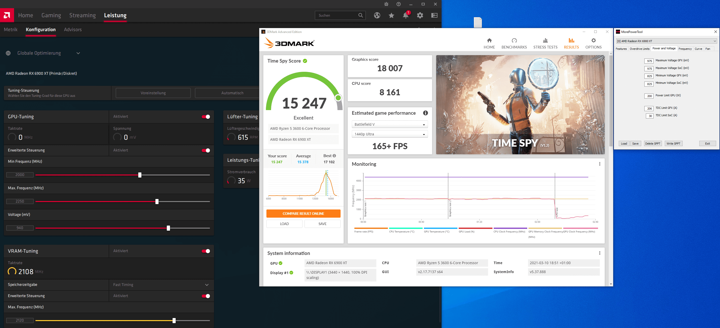Click the LOAD button in 3DMark
This screenshot has height=328, width=720.
point(284,224)
